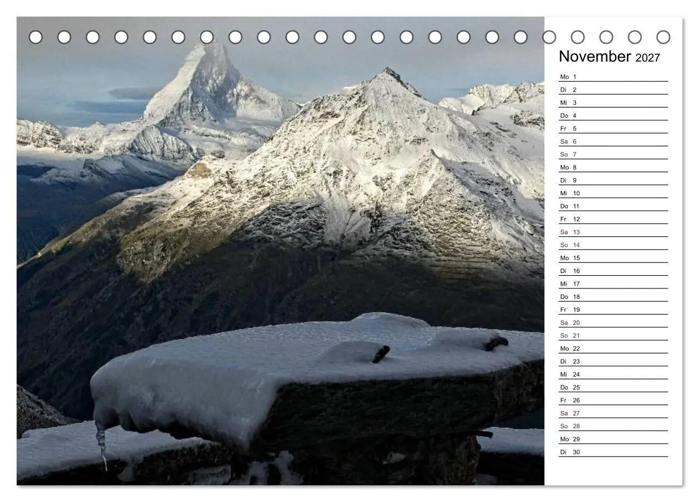Select the Fr 5 calendar row

click(613, 128)
